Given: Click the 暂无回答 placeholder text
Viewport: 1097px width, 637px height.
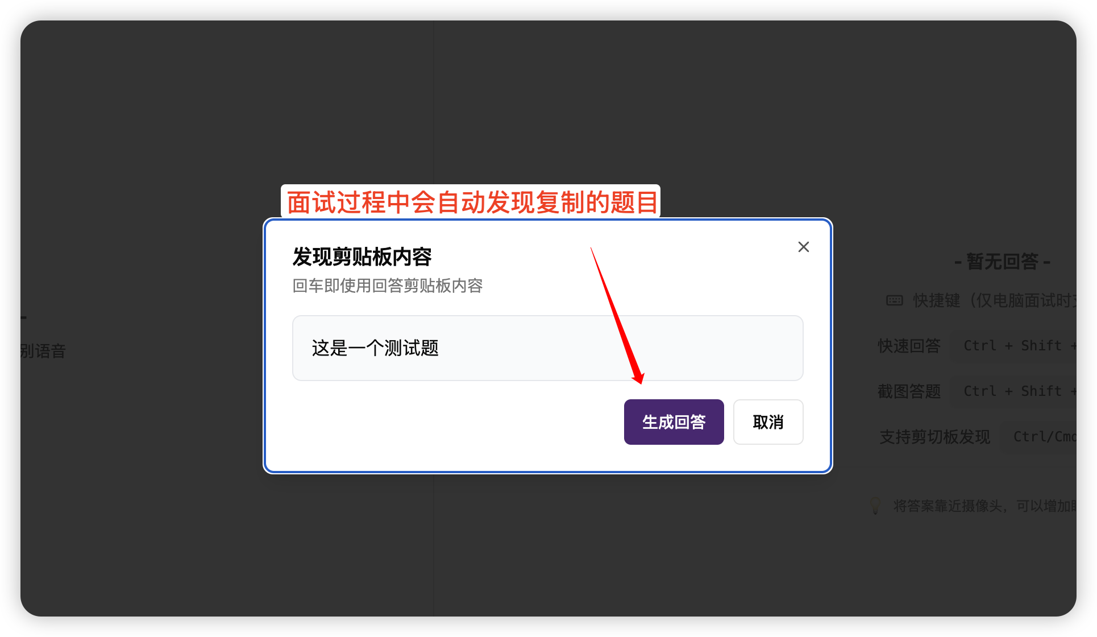Looking at the screenshot, I should click(x=1003, y=262).
